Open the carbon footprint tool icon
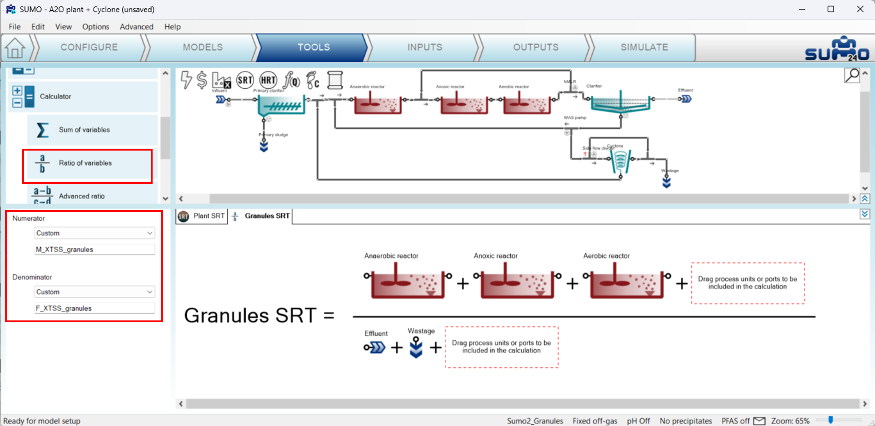 pos(313,80)
